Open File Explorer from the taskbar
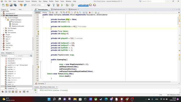 tap(75, 99)
